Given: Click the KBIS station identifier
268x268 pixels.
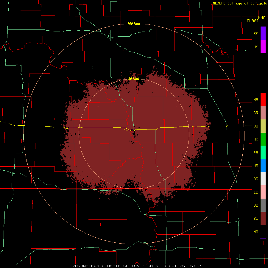Looking at the screenshot, I should (153, 266).
